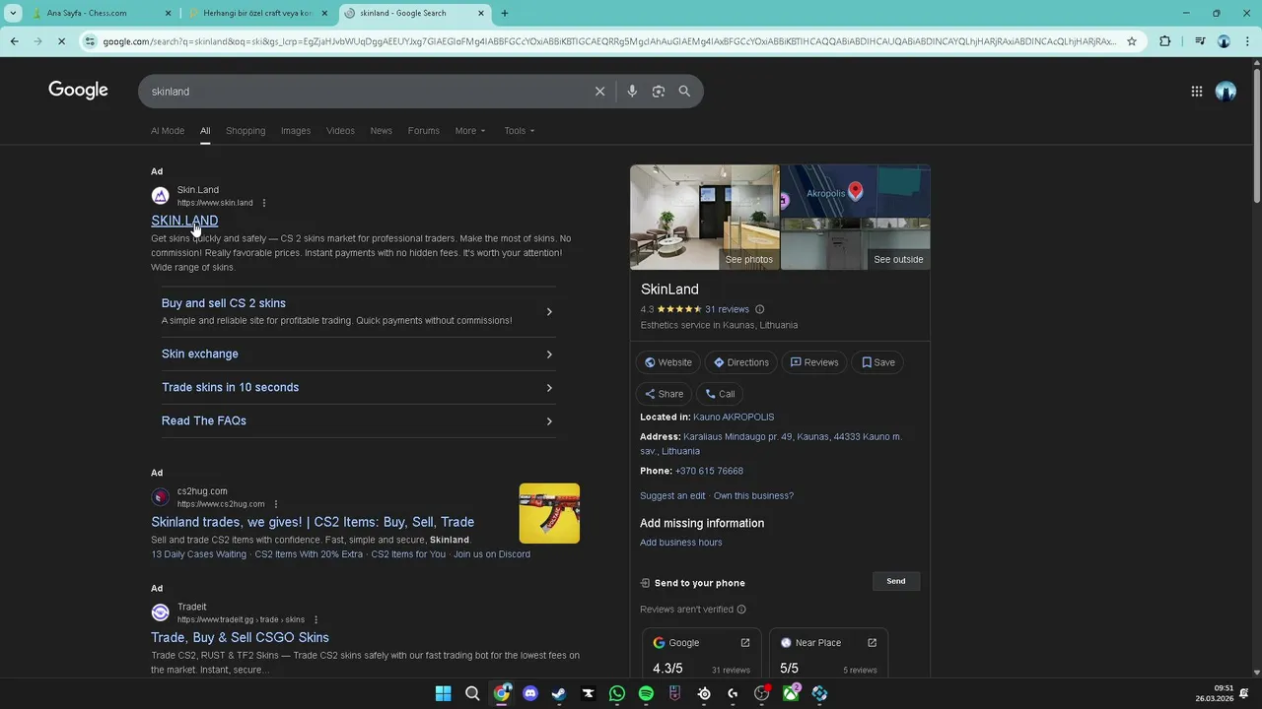Expand the Read The FAQs chevron
This screenshot has height=709, width=1262.
pyautogui.click(x=549, y=421)
